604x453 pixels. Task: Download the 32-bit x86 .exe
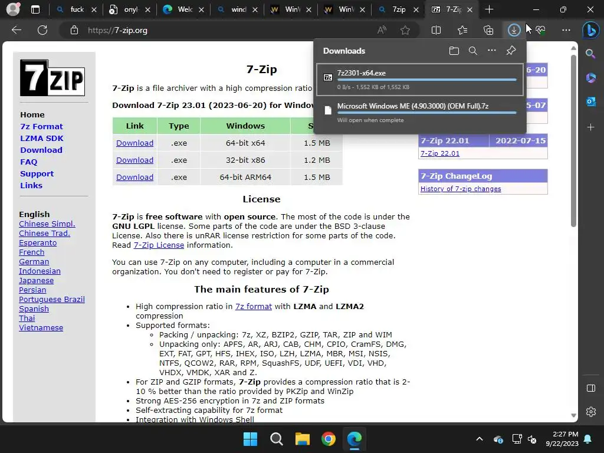click(135, 160)
